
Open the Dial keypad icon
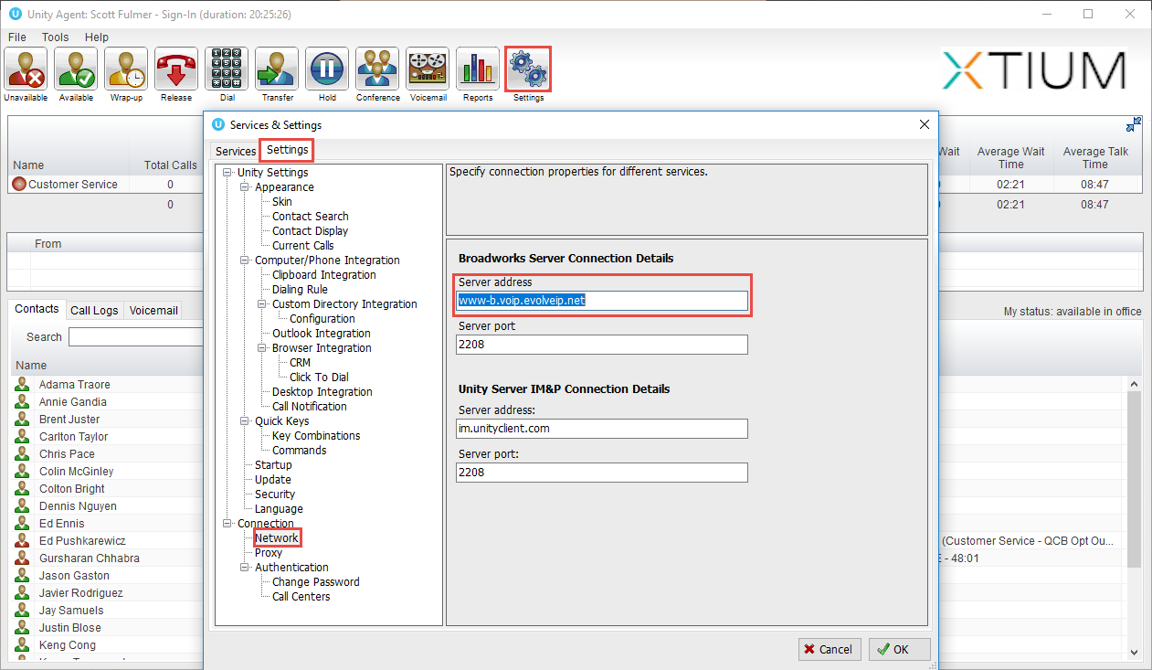[227, 69]
